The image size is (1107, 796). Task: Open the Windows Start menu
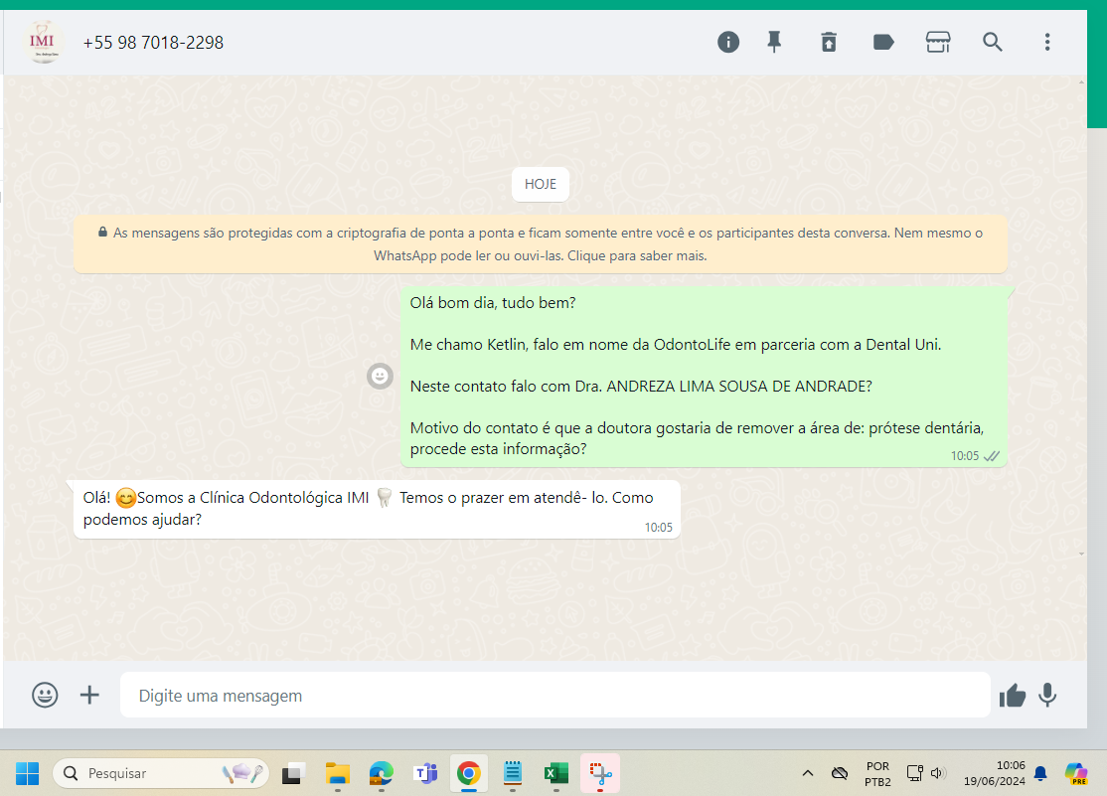28,773
